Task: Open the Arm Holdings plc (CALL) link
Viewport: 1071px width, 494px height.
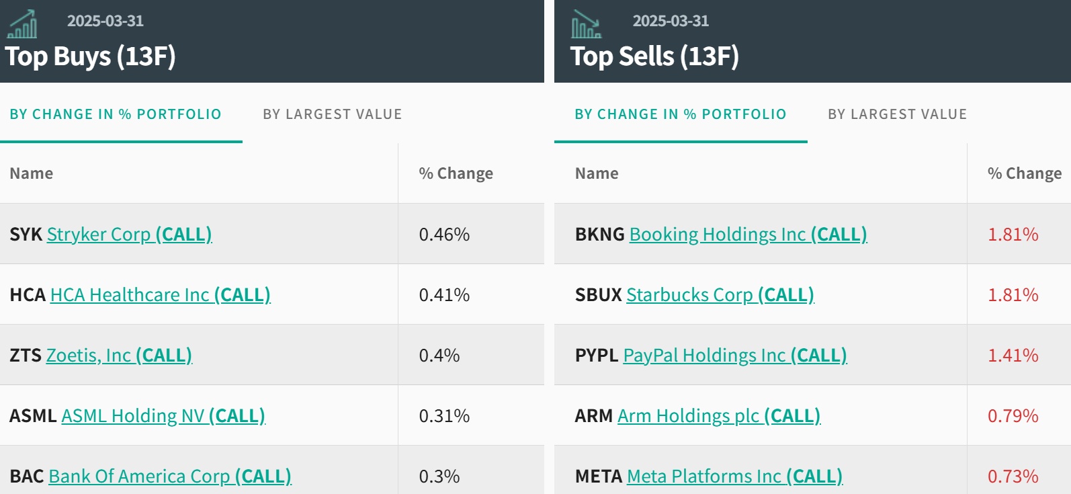Action: click(719, 416)
